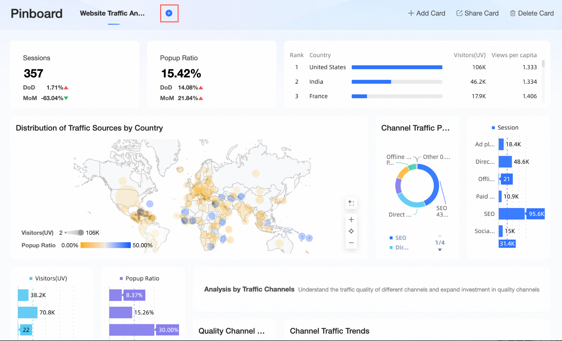Toggle the SEO series in the donut legend
The width and height of the screenshot is (562, 341).
coord(398,238)
